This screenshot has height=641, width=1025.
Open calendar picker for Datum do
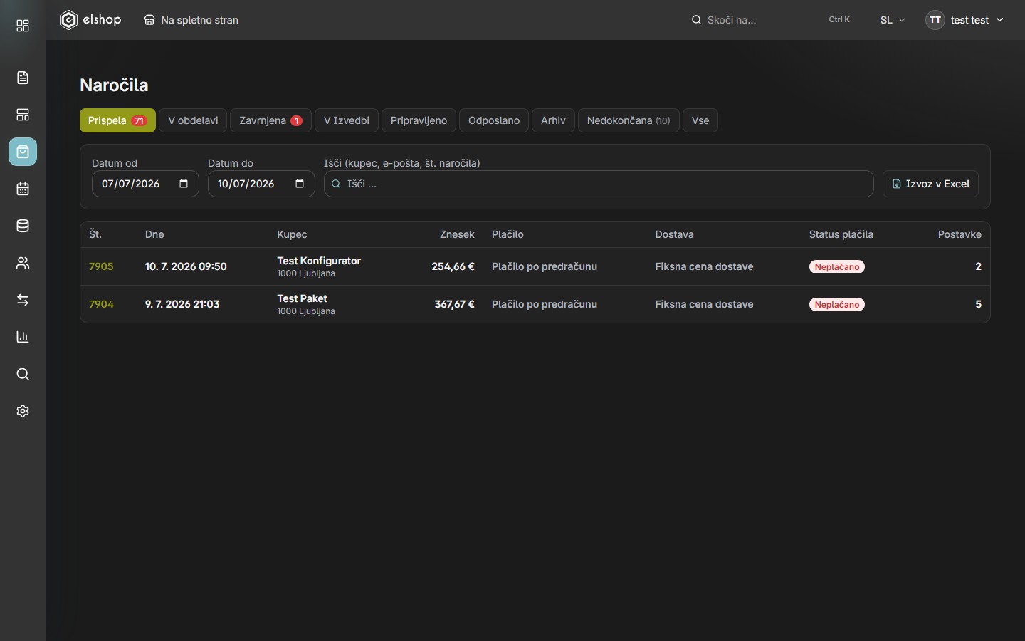[300, 184]
